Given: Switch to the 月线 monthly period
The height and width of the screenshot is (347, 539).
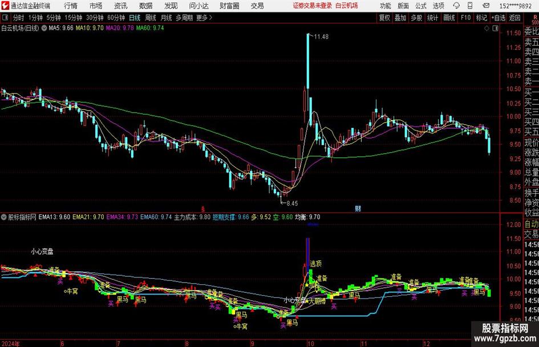Looking at the screenshot, I should pos(166,18).
